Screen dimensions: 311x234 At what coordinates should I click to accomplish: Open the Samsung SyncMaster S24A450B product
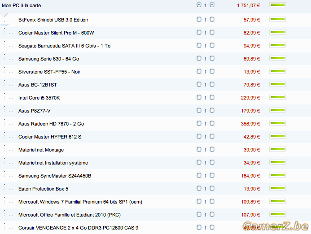[x=55, y=176]
